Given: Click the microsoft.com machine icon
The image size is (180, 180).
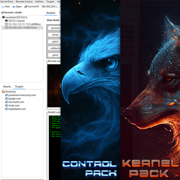Looking at the screenshot, I should pyautogui.click(x=6, y=102).
